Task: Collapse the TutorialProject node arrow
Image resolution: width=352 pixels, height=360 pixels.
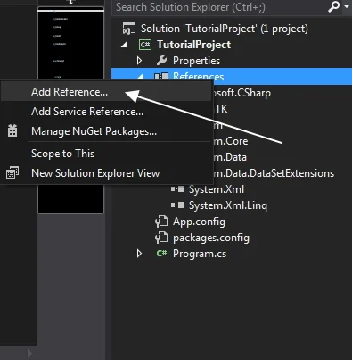Action: 124,45
